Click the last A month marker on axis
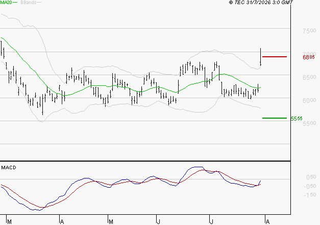The image size is (320, 225). click(268, 222)
